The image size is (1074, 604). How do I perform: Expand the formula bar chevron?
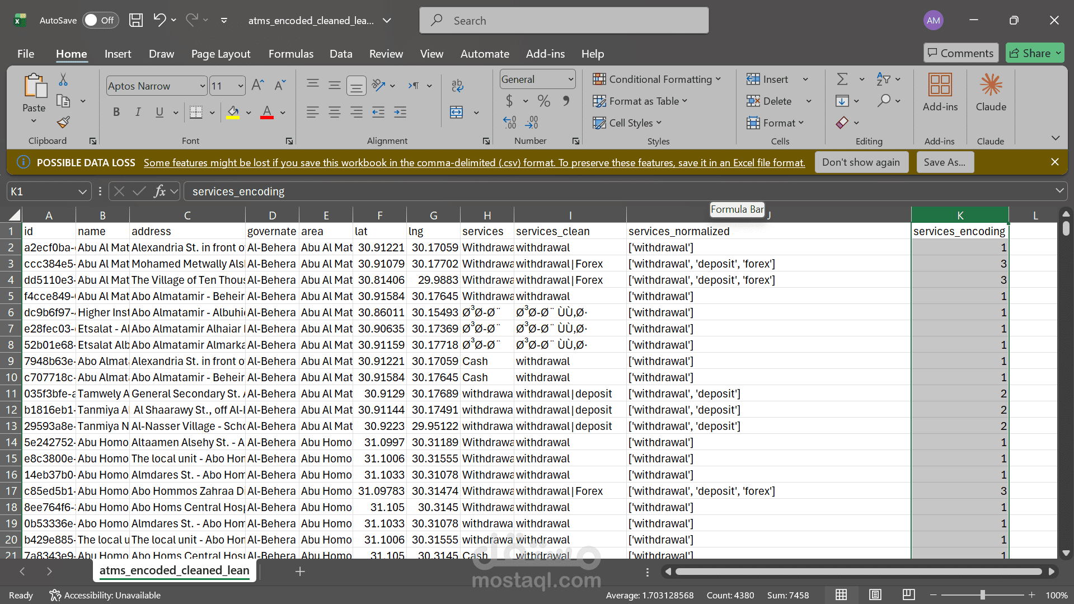tap(1059, 191)
